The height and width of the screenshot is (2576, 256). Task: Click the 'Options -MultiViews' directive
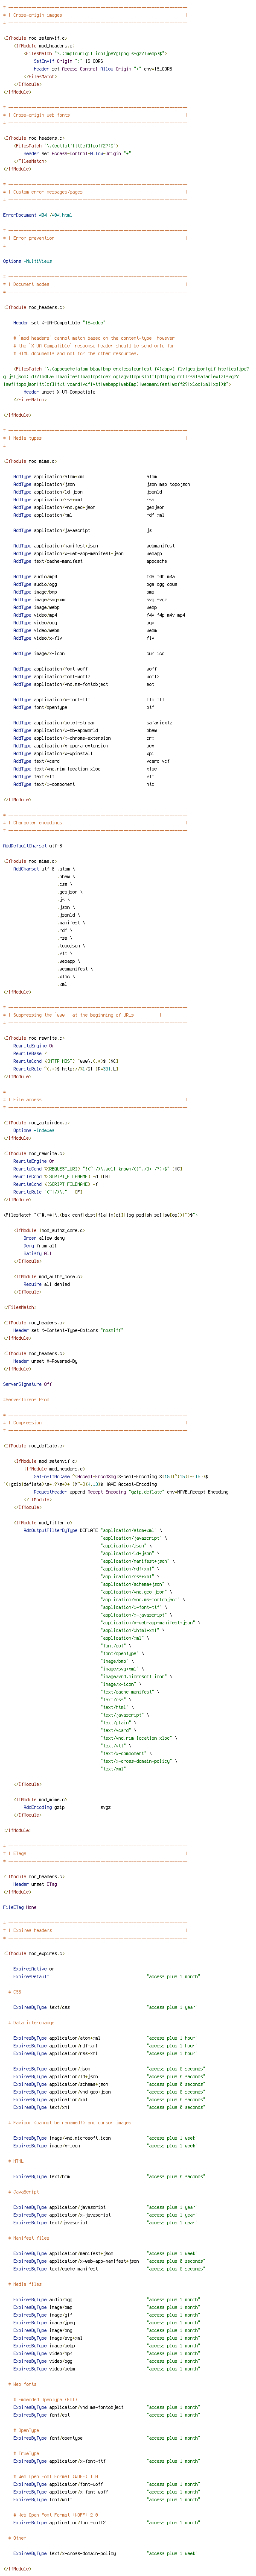pyautogui.click(x=27, y=261)
